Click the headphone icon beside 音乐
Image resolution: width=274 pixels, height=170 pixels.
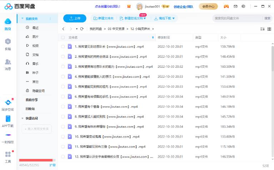[28, 63]
